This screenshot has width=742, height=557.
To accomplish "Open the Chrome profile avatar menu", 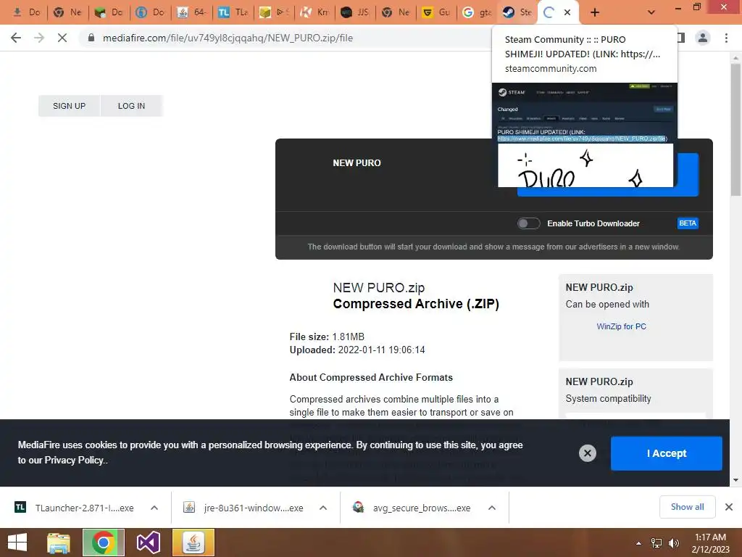I will [703, 38].
